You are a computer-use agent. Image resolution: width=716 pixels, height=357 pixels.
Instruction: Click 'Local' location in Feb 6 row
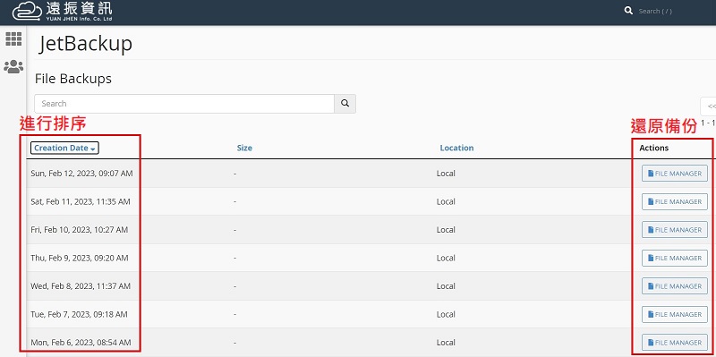click(x=446, y=343)
